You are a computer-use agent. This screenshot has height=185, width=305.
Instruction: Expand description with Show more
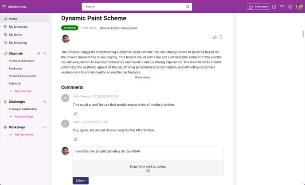(142, 77)
